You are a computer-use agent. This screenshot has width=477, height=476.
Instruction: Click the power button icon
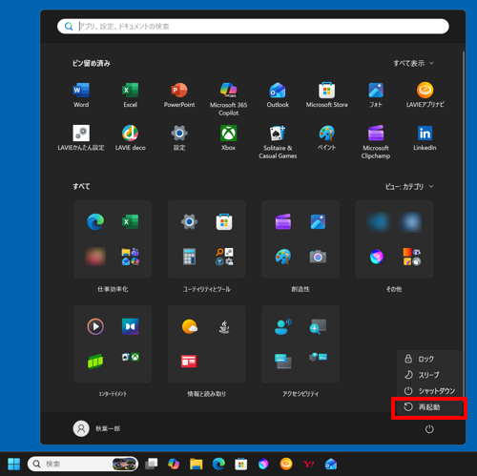pos(429,429)
